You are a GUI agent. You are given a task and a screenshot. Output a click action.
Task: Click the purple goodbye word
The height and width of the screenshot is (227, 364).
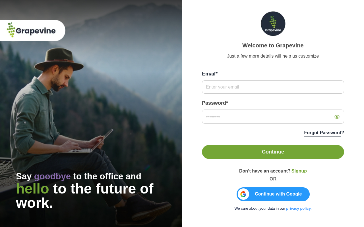[x=52, y=176]
